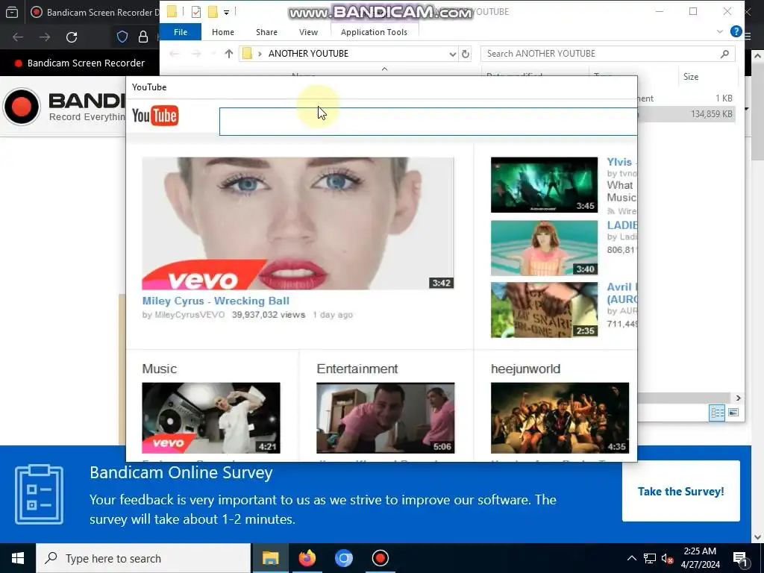764x573 pixels.
Task: Click the Properties checkmark icon in quick access toolbar
Action: coord(196,12)
